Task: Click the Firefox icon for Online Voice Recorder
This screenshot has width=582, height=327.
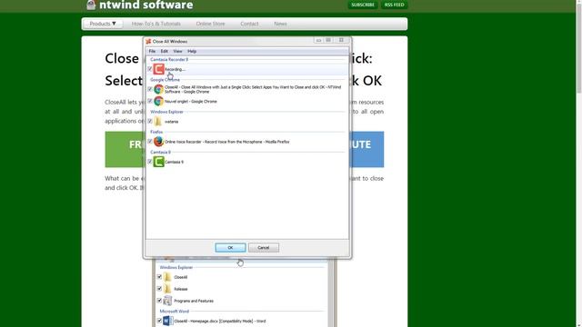Action: (159, 142)
